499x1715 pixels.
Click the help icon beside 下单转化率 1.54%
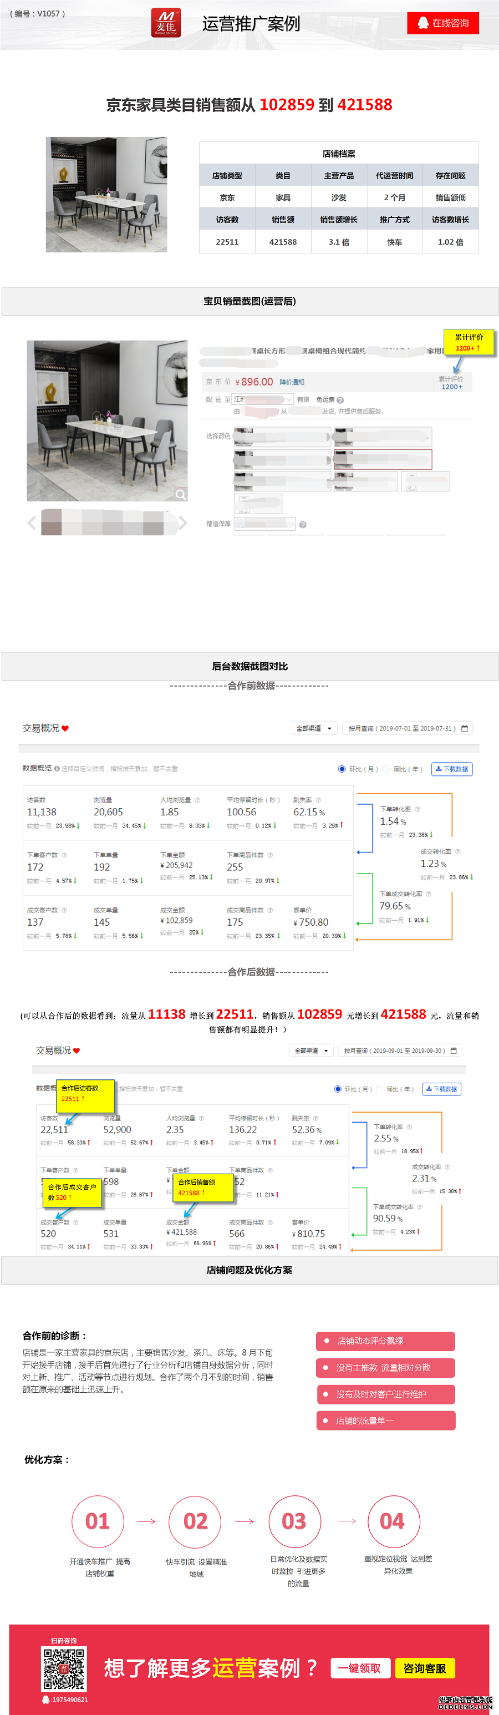(417, 809)
